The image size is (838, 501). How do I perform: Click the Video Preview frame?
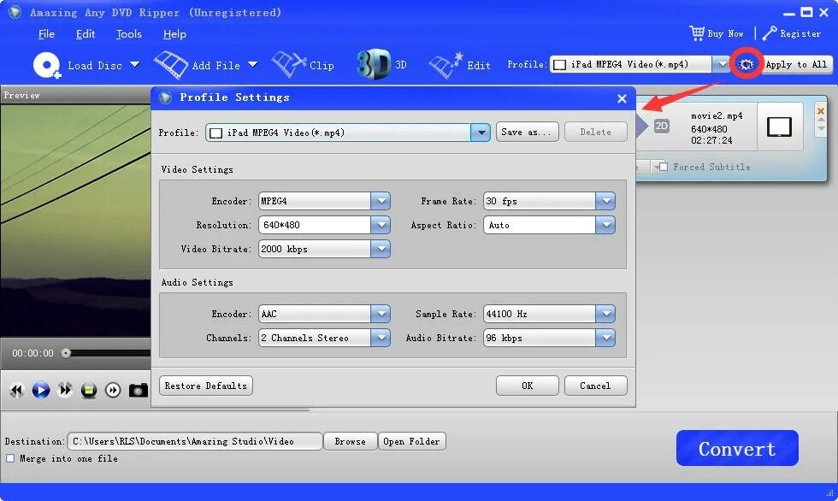pos(75,221)
